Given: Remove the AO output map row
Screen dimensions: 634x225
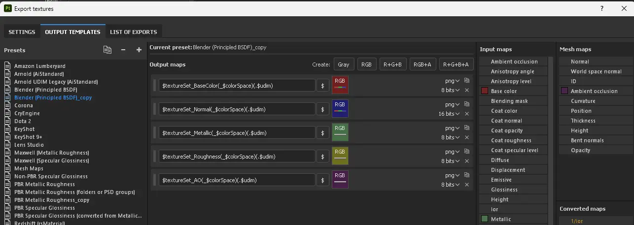Looking at the screenshot, I should (x=467, y=185).
